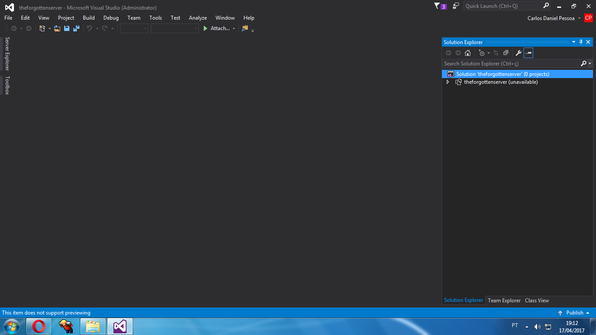
Task: Open the Build menu
Action: [x=89, y=18]
